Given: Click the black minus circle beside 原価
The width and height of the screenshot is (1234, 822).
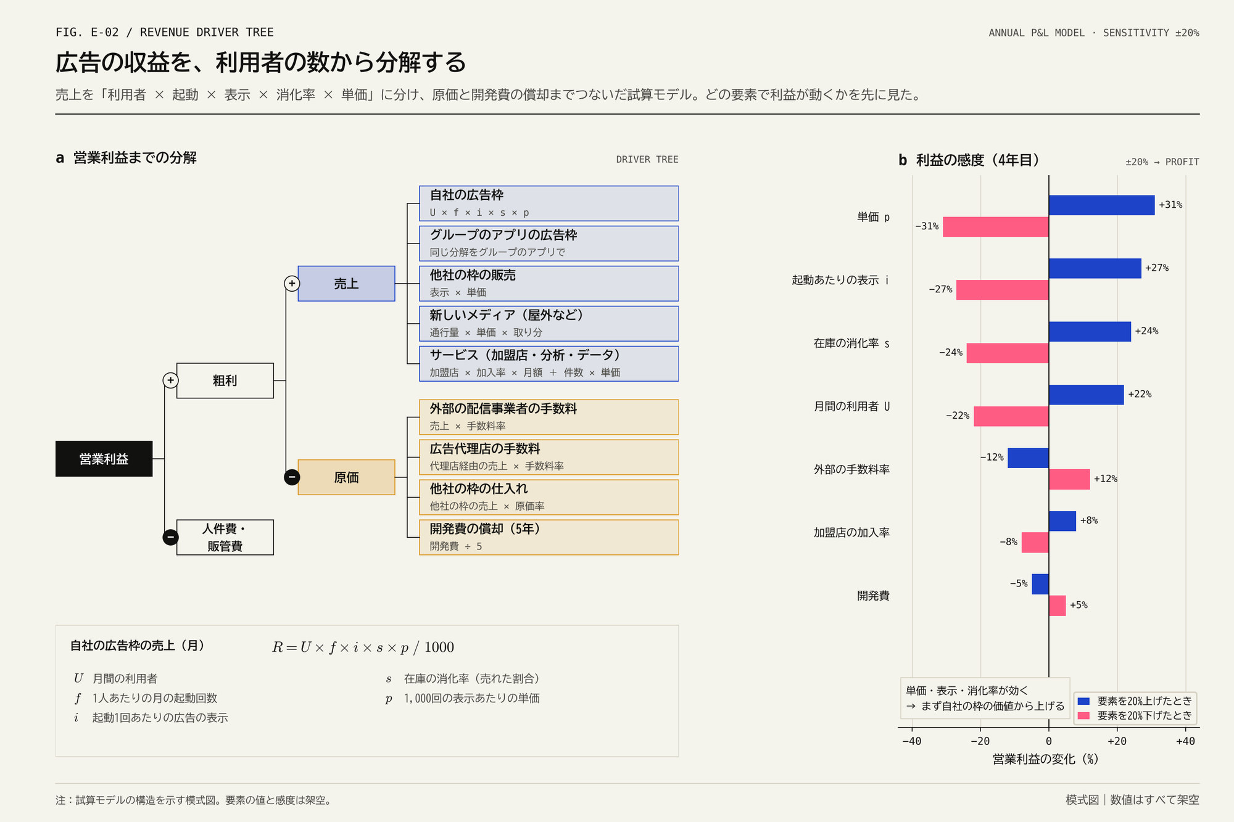Looking at the screenshot, I should (x=292, y=477).
